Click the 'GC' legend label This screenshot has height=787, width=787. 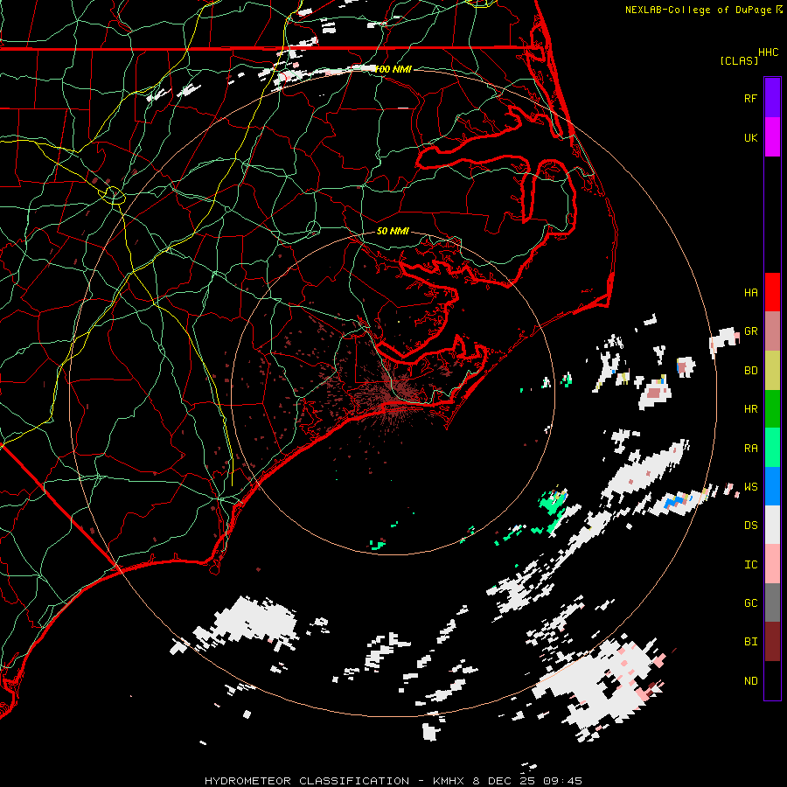(750, 602)
